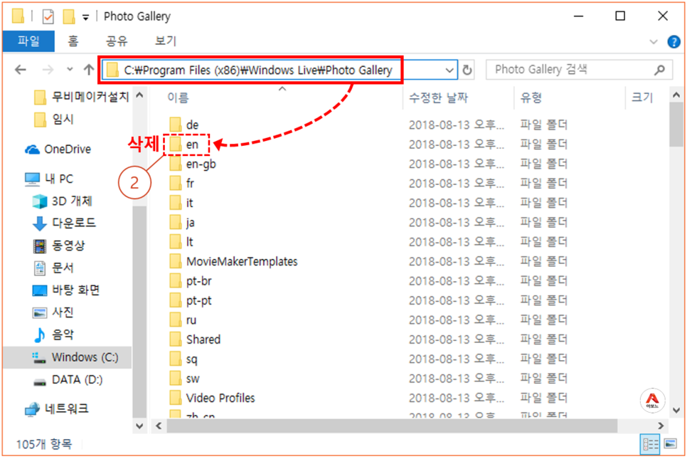Expand address bar history dropdown
Image resolution: width=687 pixels, height=459 pixels.
coord(449,70)
